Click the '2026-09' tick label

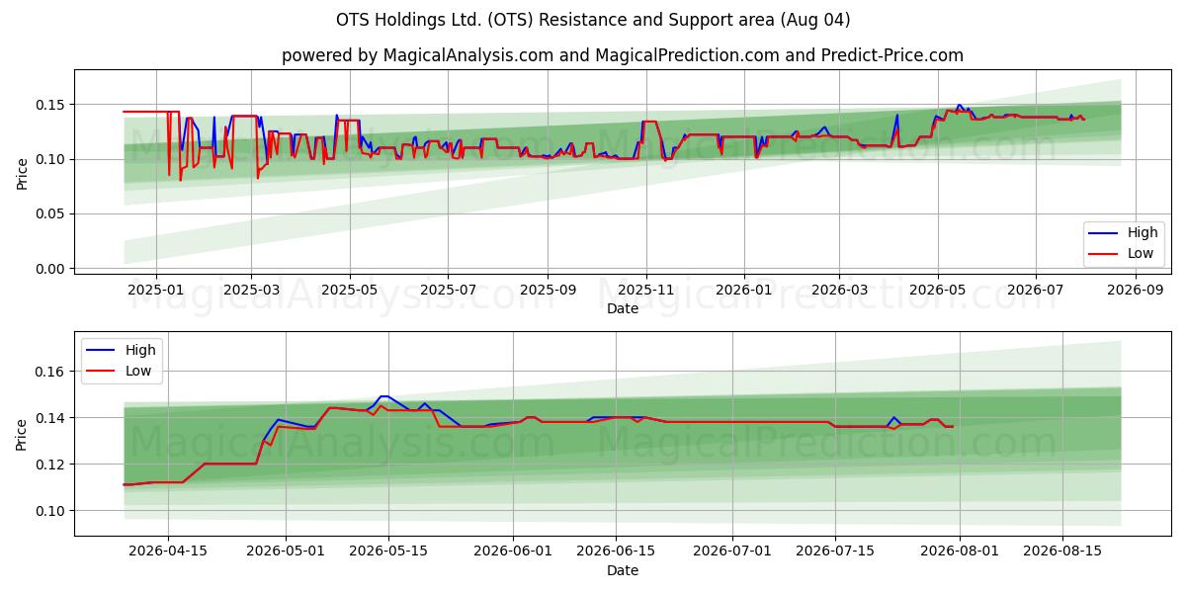pos(1136,290)
